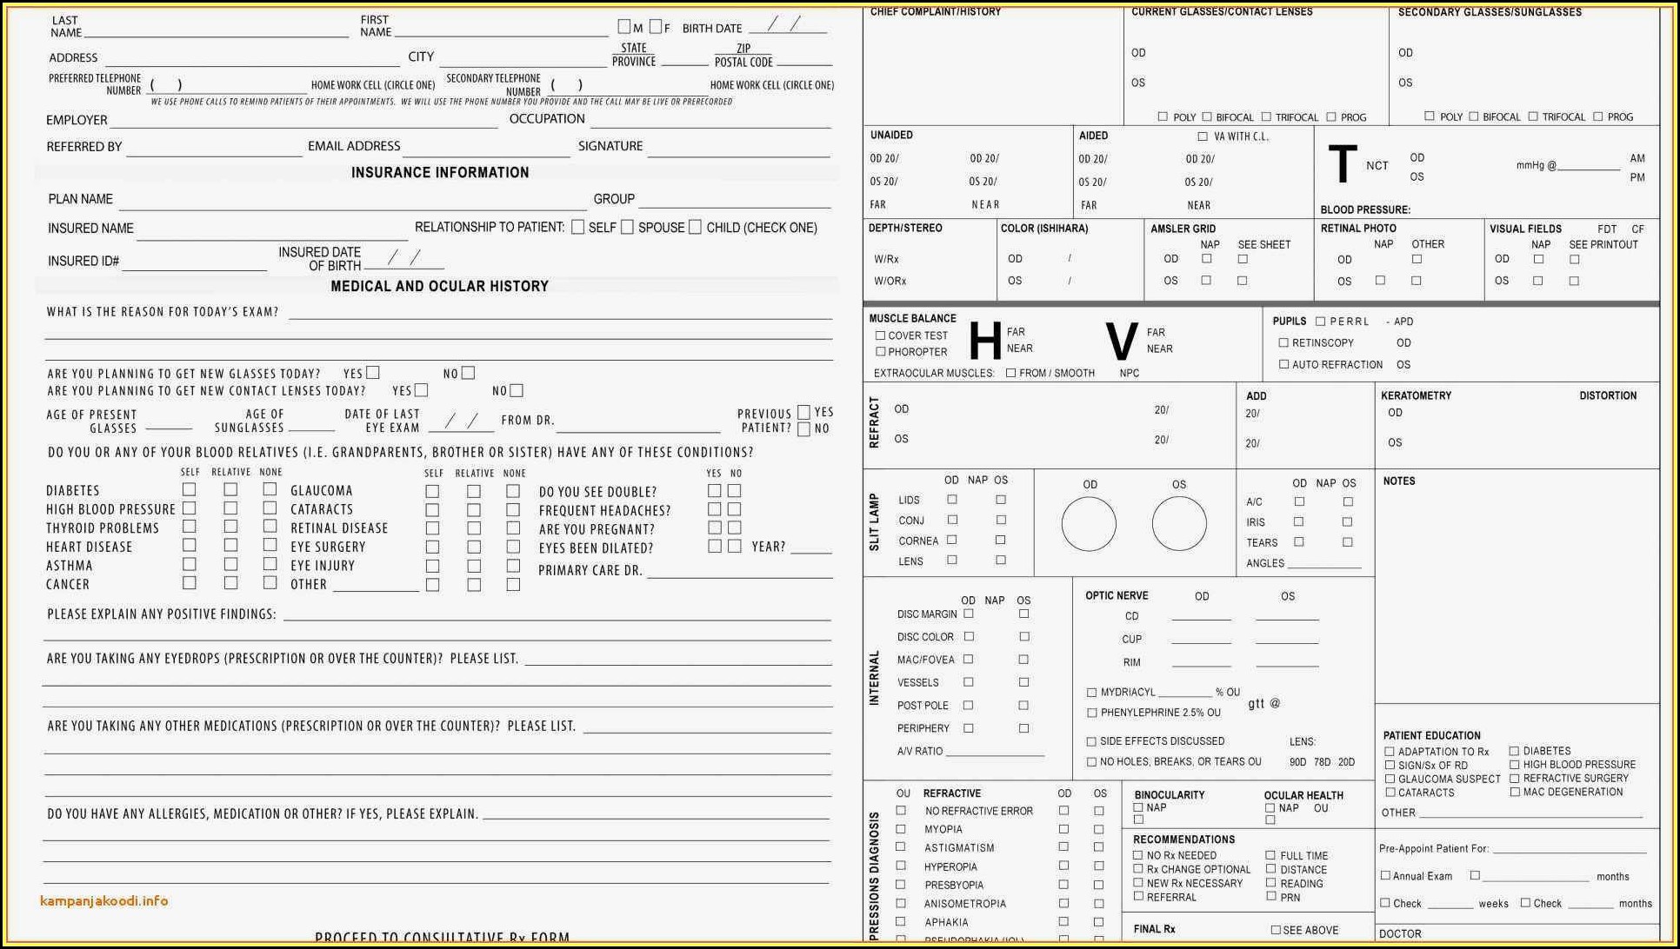Image resolution: width=1680 pixels, height=949 pixels.
Task: Check GLAUCOMA relative checkbox
Action: point(474,492)
